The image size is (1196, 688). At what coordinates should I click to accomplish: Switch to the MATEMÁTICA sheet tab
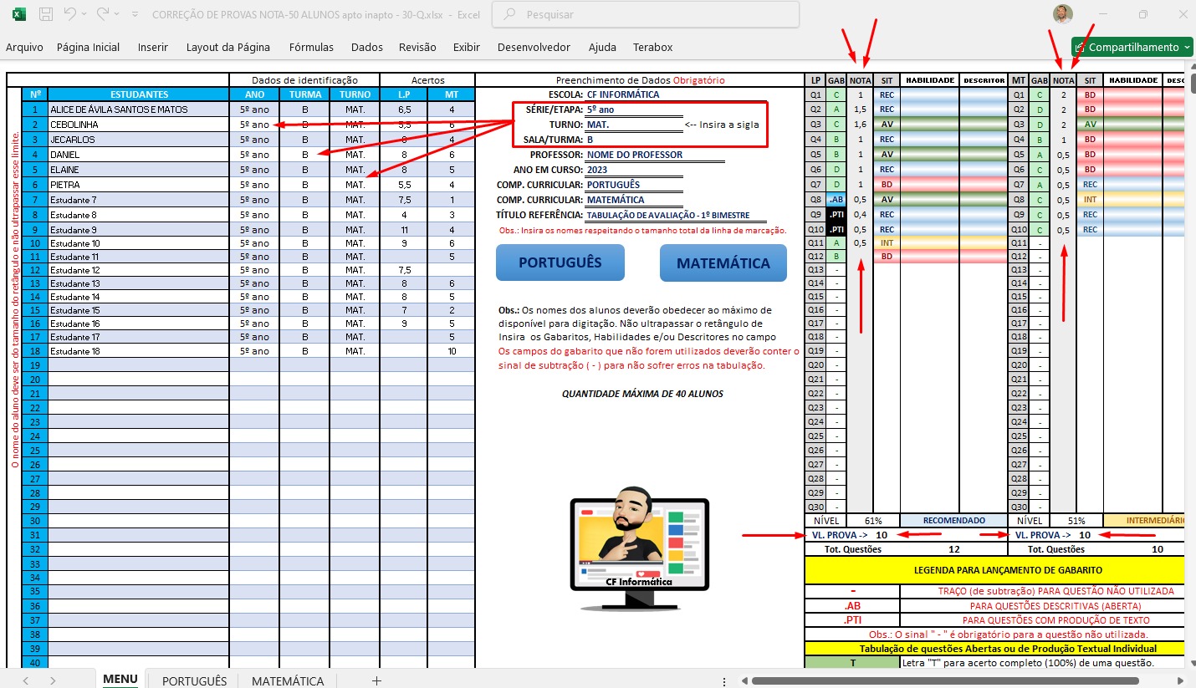288,680
